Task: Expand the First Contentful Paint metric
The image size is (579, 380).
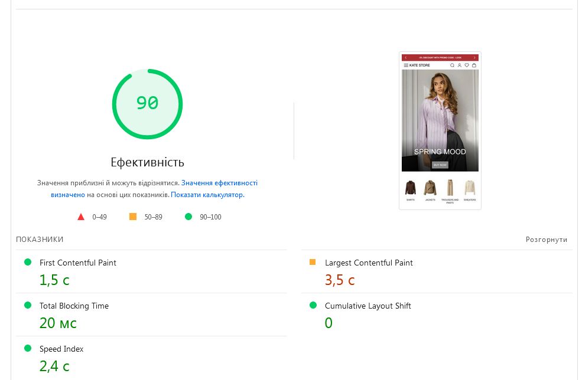Action: point(78,263)
